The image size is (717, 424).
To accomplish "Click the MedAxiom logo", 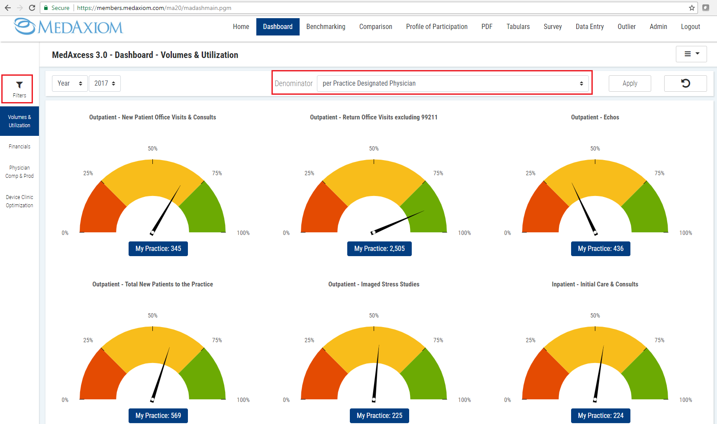I will (x=68, y=27).
